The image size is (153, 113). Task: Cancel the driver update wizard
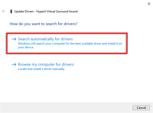141,108
